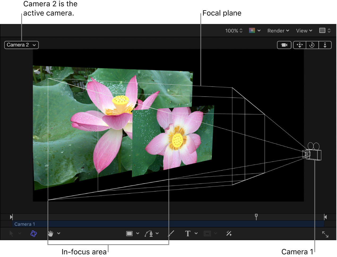This screenshot has width=337, height=257.
Task: Open the Adjust Item behaviors tool
Action: point(229,234)
